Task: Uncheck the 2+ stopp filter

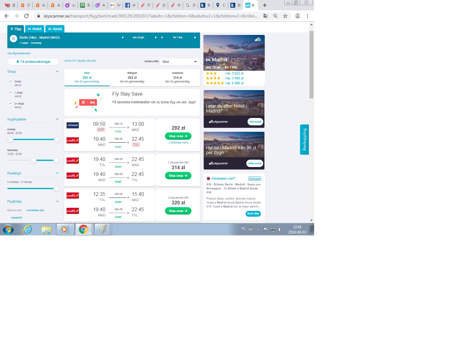Action: coord(10,103)
